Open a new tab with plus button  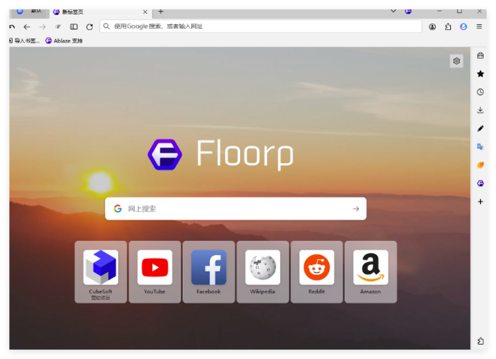161,12
